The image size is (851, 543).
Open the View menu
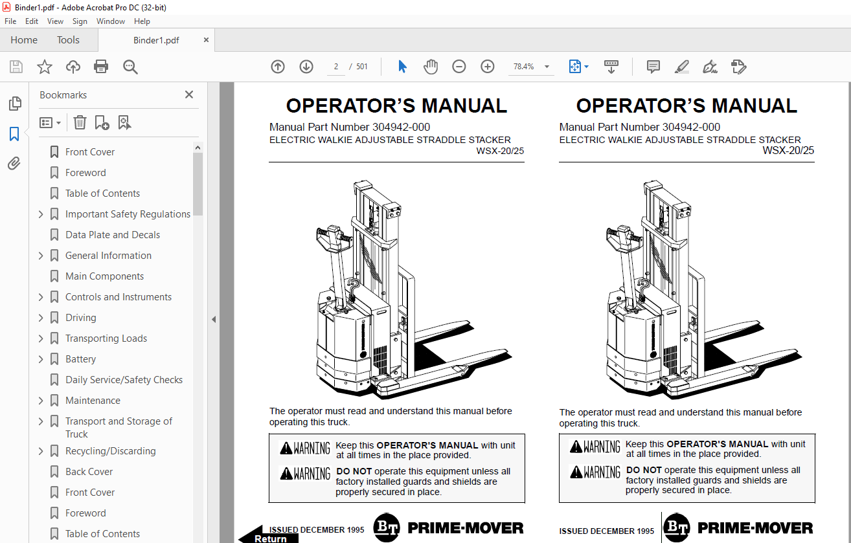56,21
